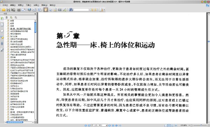Click the bookmarks panel vertical scrollbar thumb
Screen dimensions: 210x127
tap(35, 27)
